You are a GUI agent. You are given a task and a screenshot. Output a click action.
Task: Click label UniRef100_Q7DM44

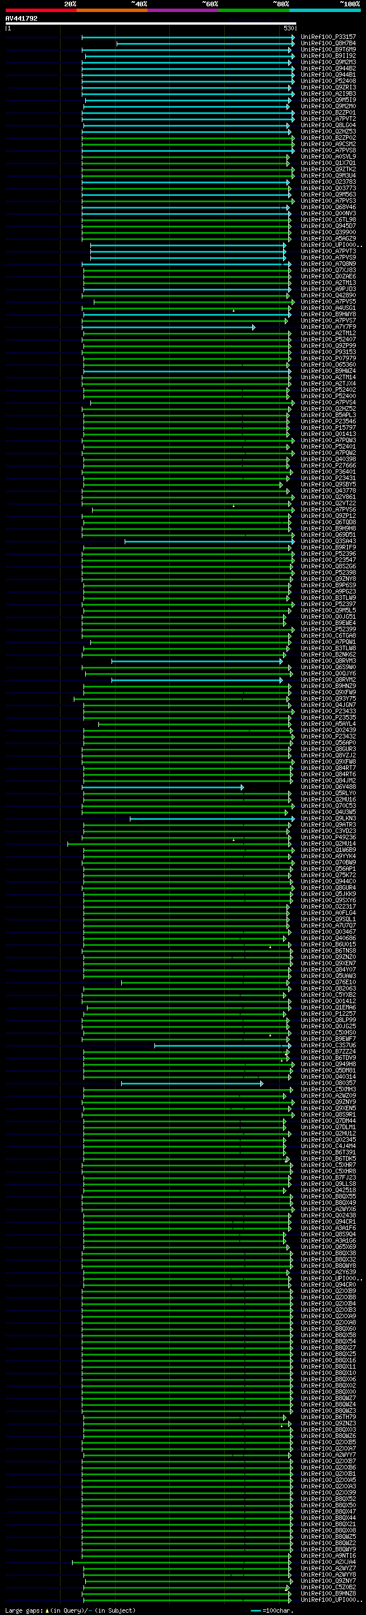(328, 1121)
